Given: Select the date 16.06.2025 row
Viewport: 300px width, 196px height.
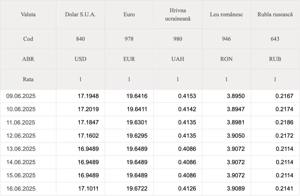Looking at the screenshot, I should point(150,189).
